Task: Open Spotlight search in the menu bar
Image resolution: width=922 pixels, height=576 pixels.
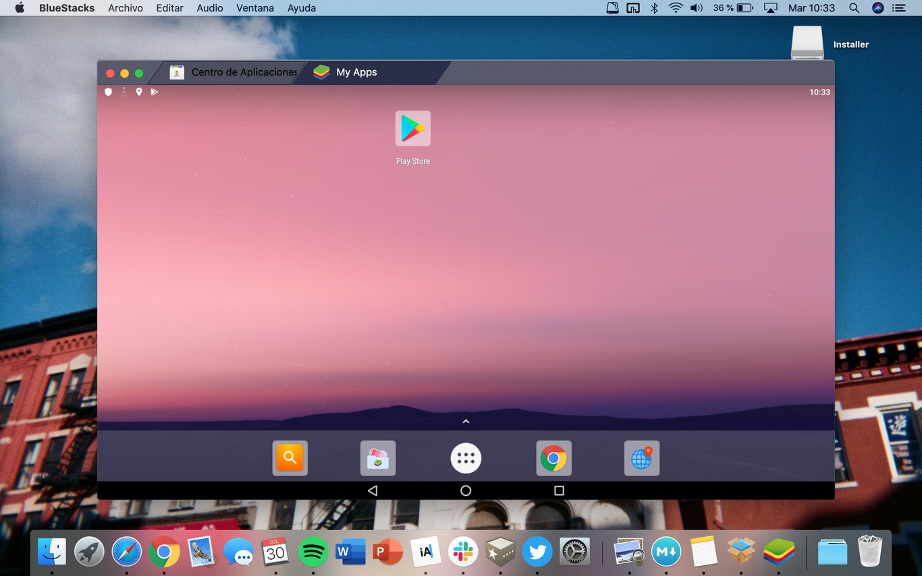Action: tap(854, 8)
